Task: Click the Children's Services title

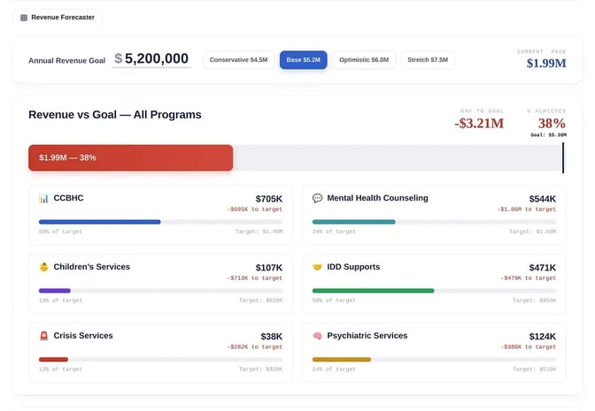Action: pyautogui.click(x=92, y=267)
